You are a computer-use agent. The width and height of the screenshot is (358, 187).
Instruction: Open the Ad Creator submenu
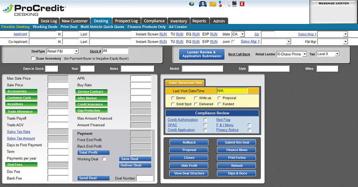[x=178, y=27]
